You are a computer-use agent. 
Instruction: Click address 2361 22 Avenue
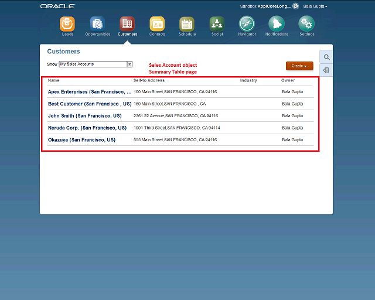coord(176,116)
